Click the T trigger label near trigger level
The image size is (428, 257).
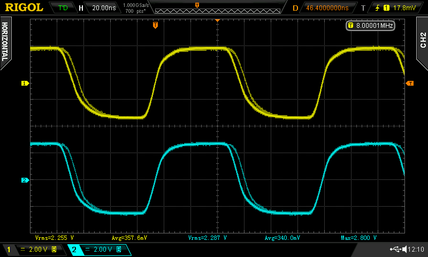[x=363, y=8]
